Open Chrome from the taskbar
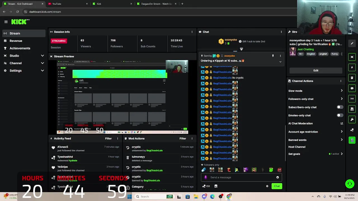This screenshot has height=201, width=358. click(x=229, y=197)
